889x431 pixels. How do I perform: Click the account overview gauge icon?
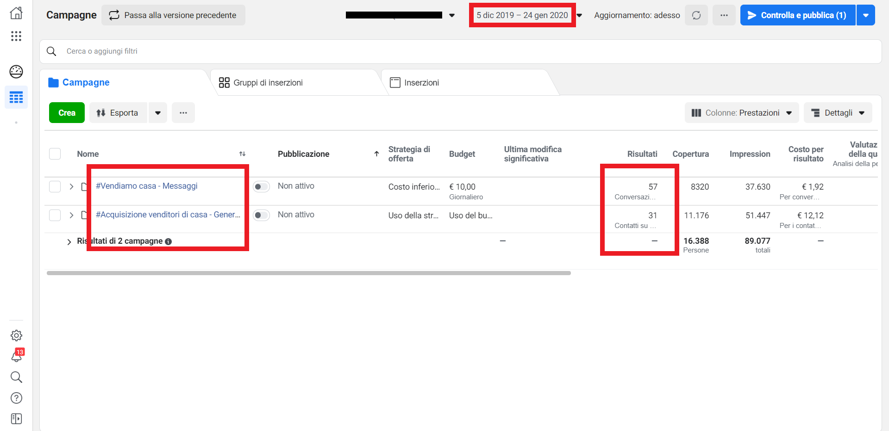click(x=16, y=72)
